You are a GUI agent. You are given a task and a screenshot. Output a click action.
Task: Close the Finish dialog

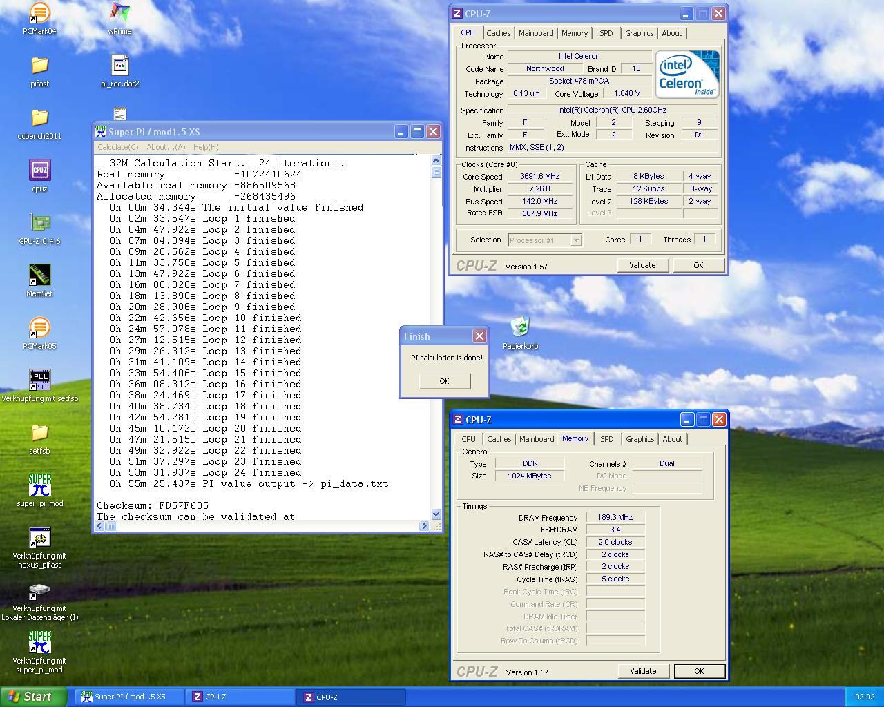click(x=479, y=336)
